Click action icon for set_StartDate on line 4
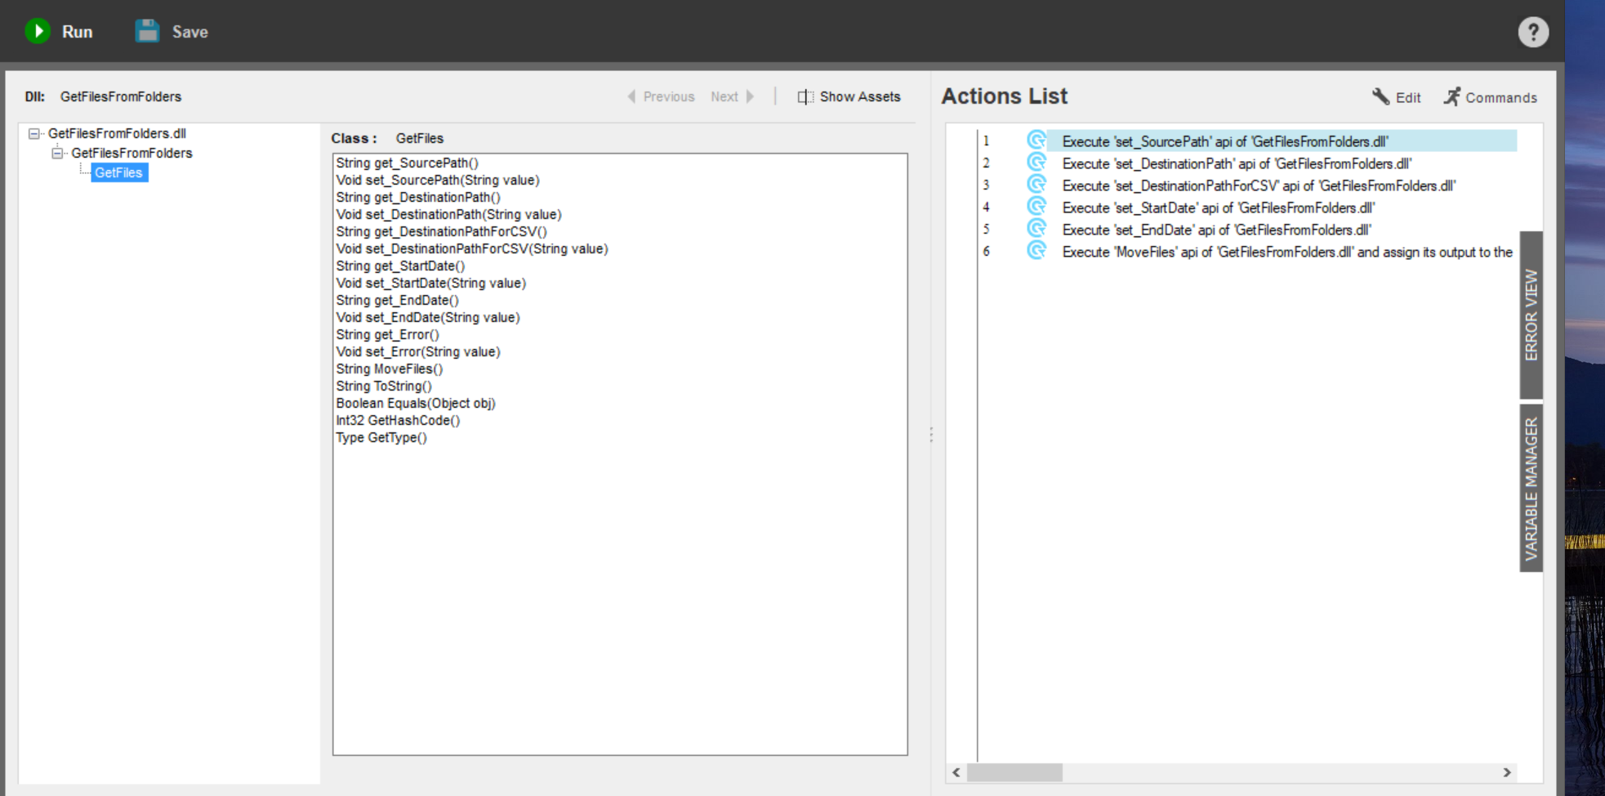 click(1037, 208)
